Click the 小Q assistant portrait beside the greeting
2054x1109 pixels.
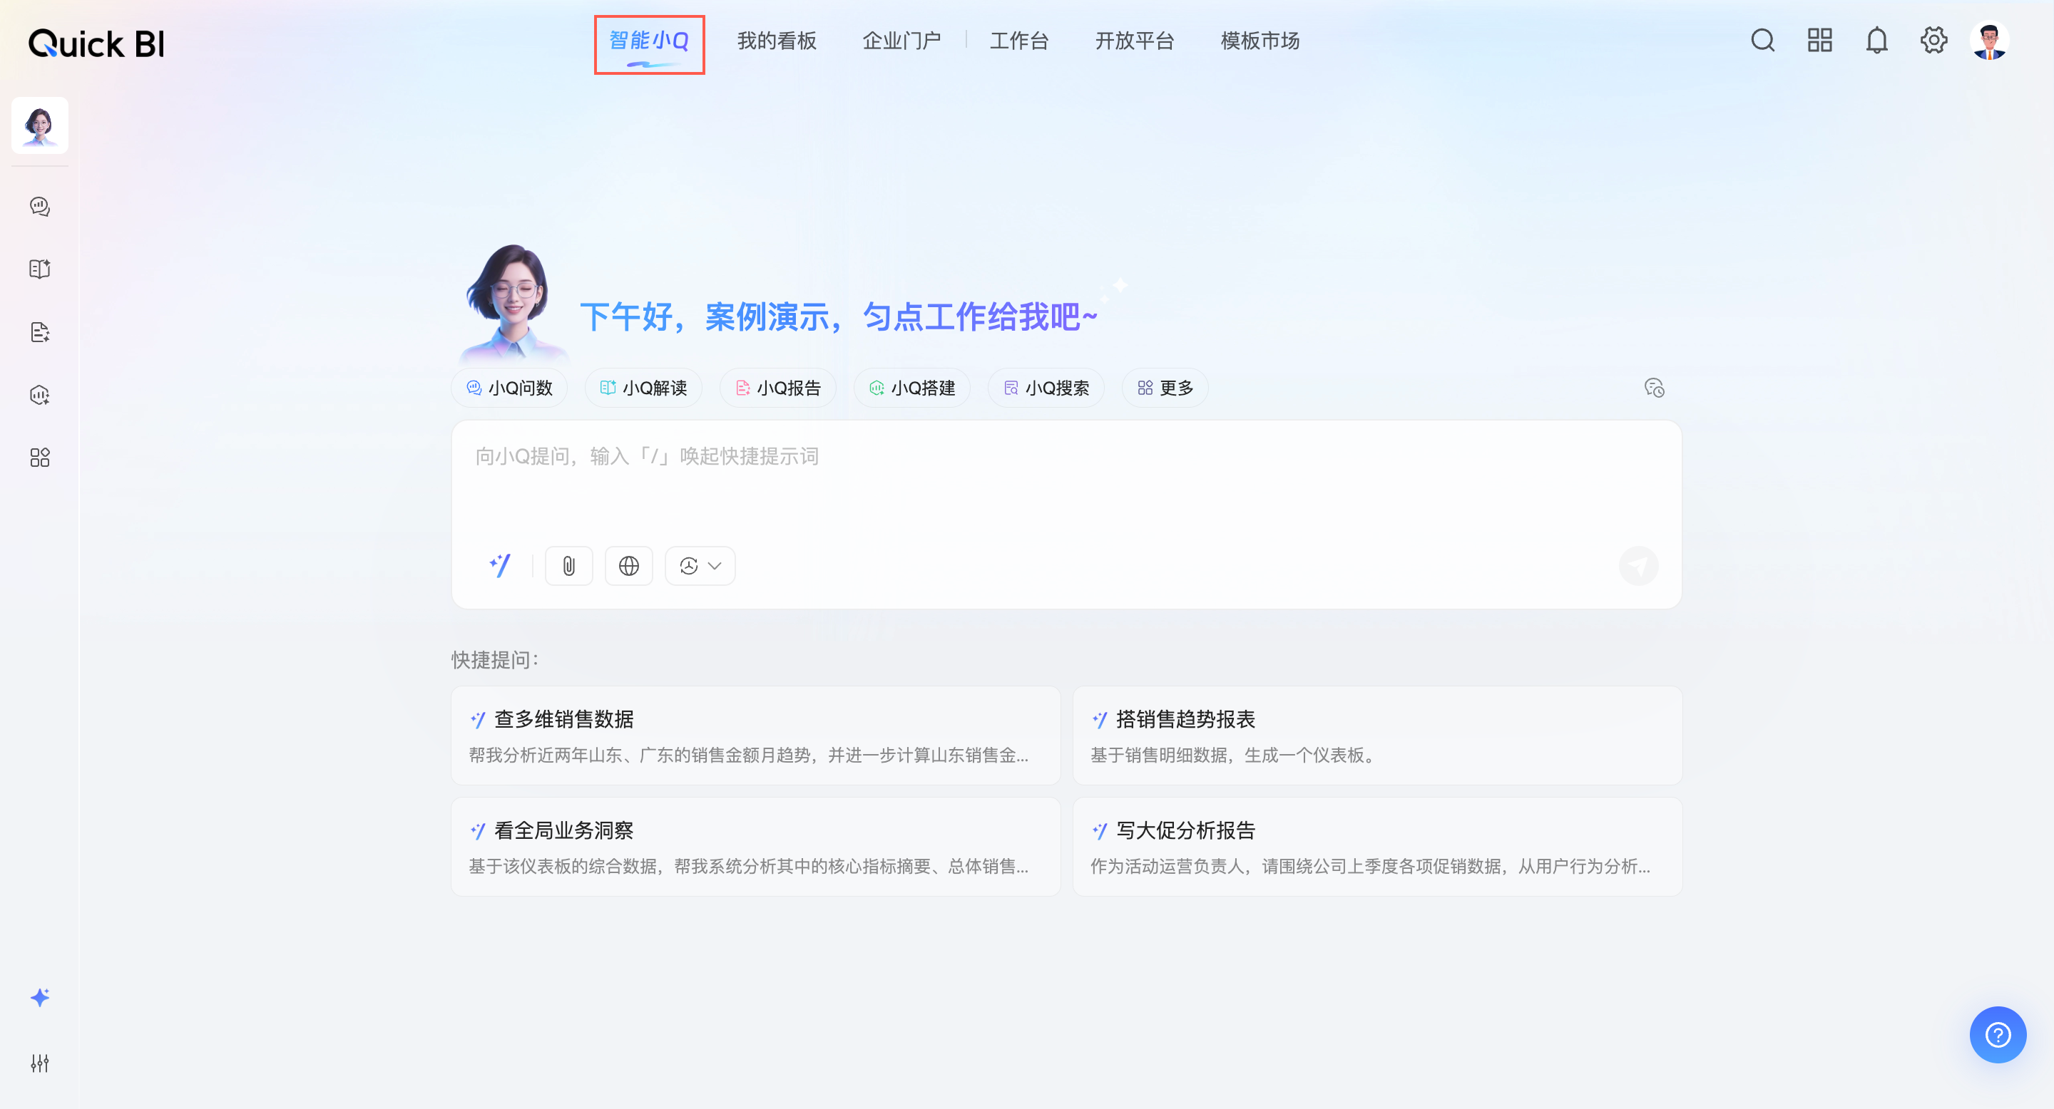click(x=512, y=303)
